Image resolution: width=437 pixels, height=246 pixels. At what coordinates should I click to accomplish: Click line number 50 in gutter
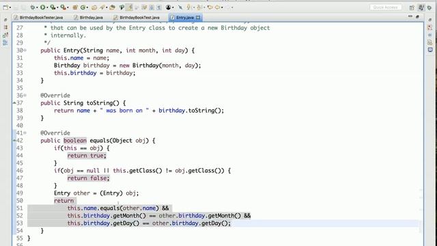[x=20, y=201]
